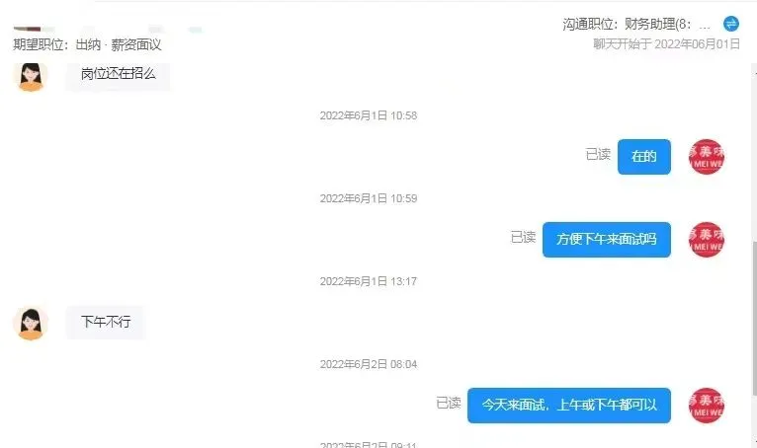Click timestamp '2022年6月1日 10:58'
The width and height of the screenshot is (757, 448).
tap(369, 115)
